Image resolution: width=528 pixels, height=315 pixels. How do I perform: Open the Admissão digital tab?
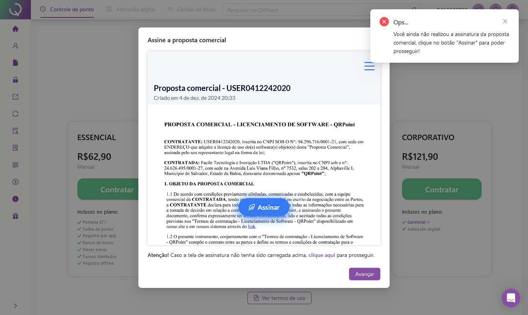pyautogui.click(x=131, y=9)
